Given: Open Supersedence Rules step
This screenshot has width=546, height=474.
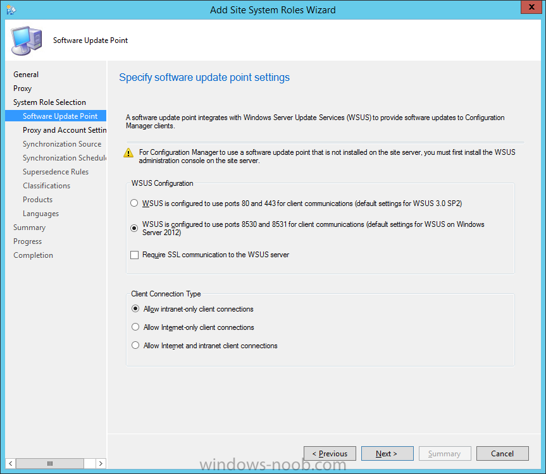Looking at the screenshot, I should click(x=56, y=172).
